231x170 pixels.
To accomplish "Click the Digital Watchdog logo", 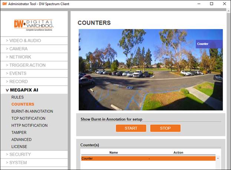I will click(x=34, y=25).
